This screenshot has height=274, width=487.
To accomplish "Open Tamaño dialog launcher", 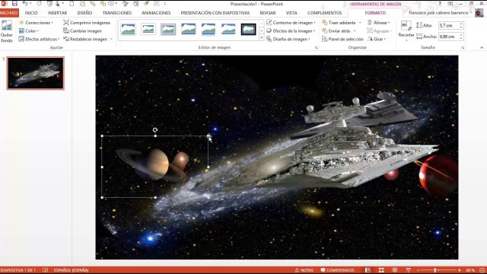I will 463,47.
